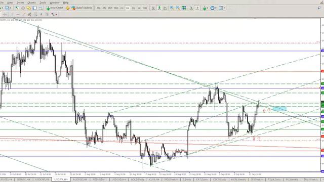Click the search magnifier icon at top right
324x182 pixels.
coord(319,8)
